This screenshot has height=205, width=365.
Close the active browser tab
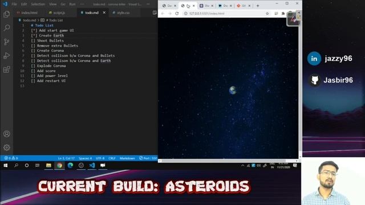coord(194,6)
